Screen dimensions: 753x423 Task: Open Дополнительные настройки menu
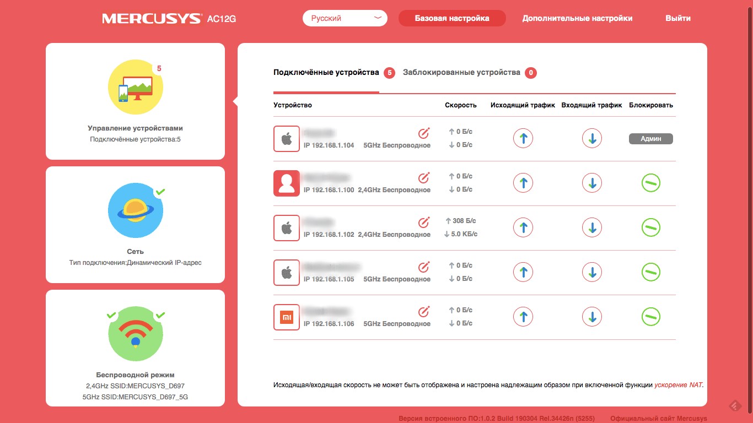[x=577, y=18]
